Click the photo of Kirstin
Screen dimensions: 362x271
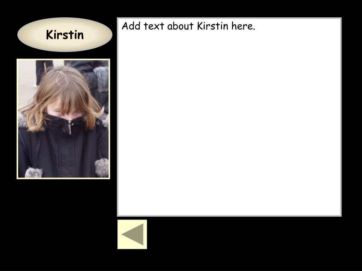[63, 119]
